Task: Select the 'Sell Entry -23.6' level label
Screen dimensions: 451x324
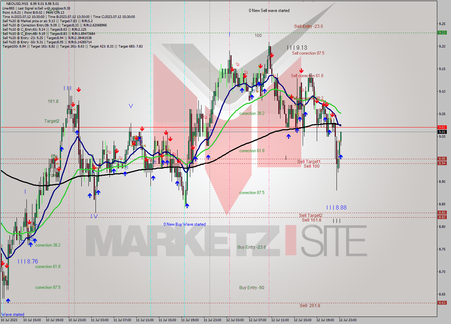Action: [x=309, y=26]
